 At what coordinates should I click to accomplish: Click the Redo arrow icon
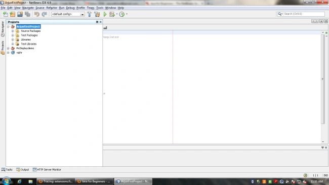[44, 14]
